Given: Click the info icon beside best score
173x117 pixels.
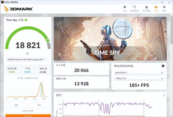Looking at the screenshot, I should click(46, 68).
